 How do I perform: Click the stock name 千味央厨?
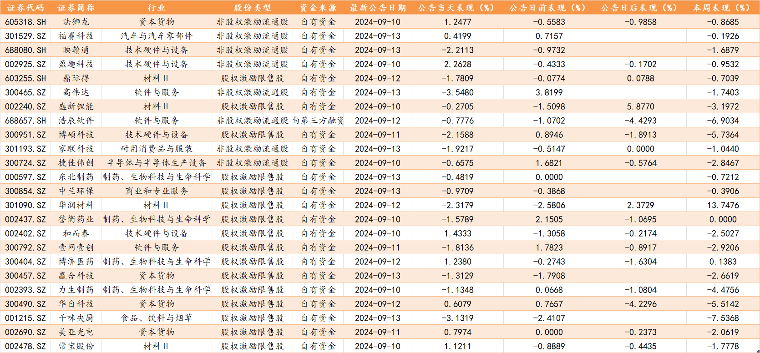(76, 318)
